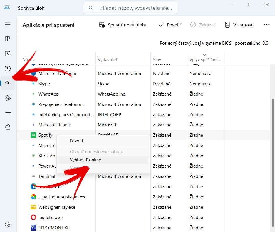
Task: Select Prepojenie s telefónom row name
Action: 61,104
